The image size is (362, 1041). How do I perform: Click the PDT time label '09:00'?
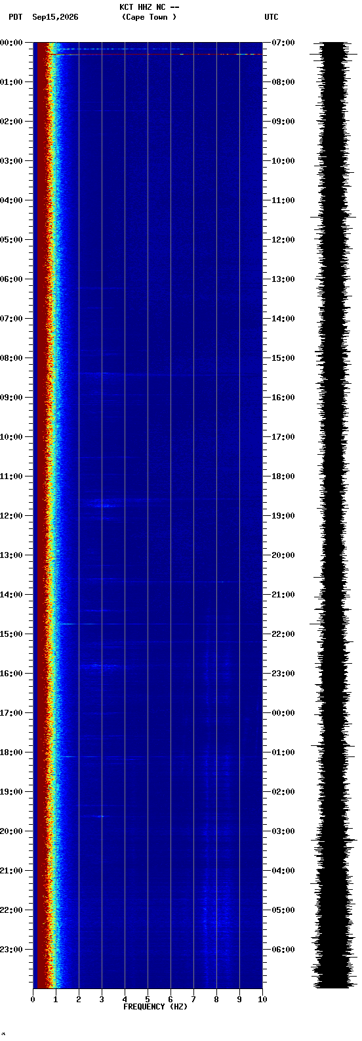pyautogui.click(x=10, y=398)
